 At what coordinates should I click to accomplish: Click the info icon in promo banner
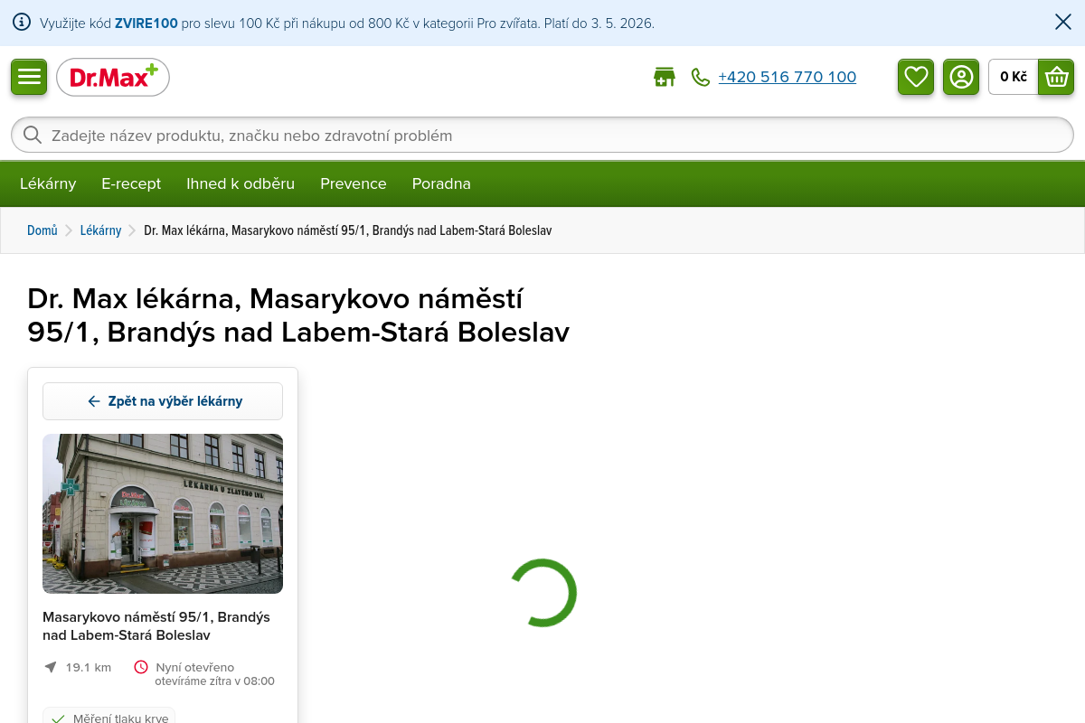22,23
